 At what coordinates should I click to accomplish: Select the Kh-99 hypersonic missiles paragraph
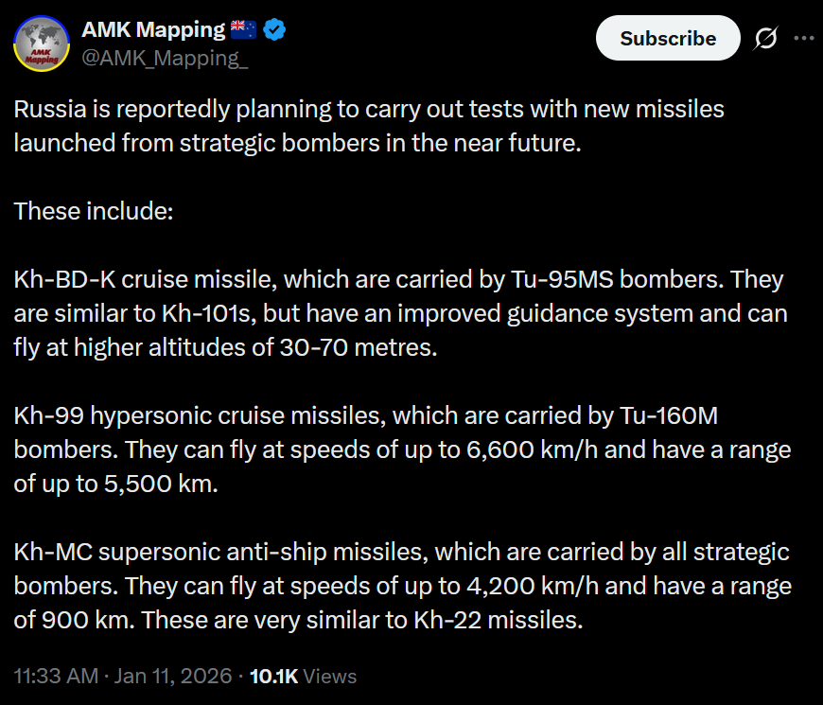[402, 449]
